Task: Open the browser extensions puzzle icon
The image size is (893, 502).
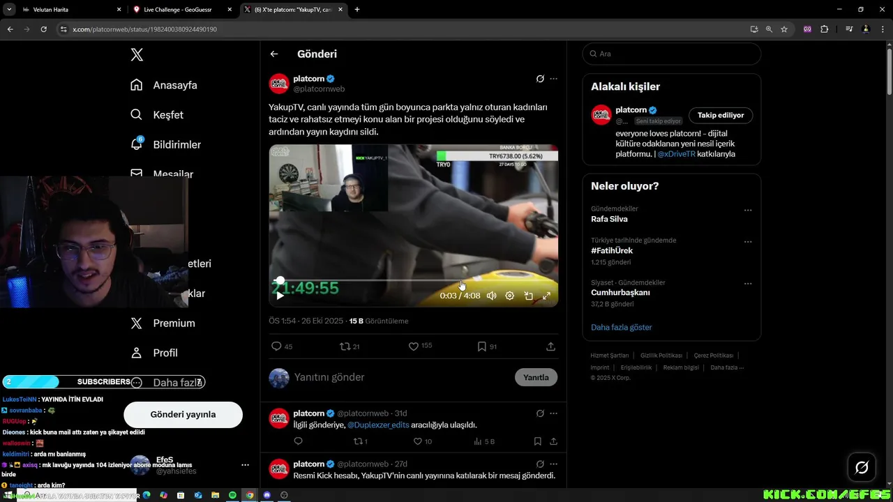Action: 825,29
